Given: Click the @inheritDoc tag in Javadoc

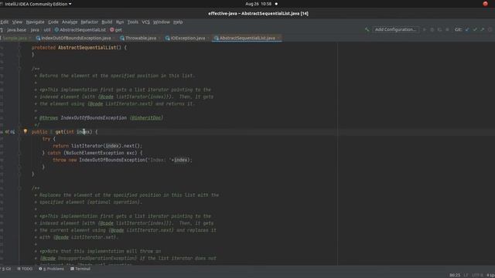Looking at the screenshot, I should [x=146, y=118].
